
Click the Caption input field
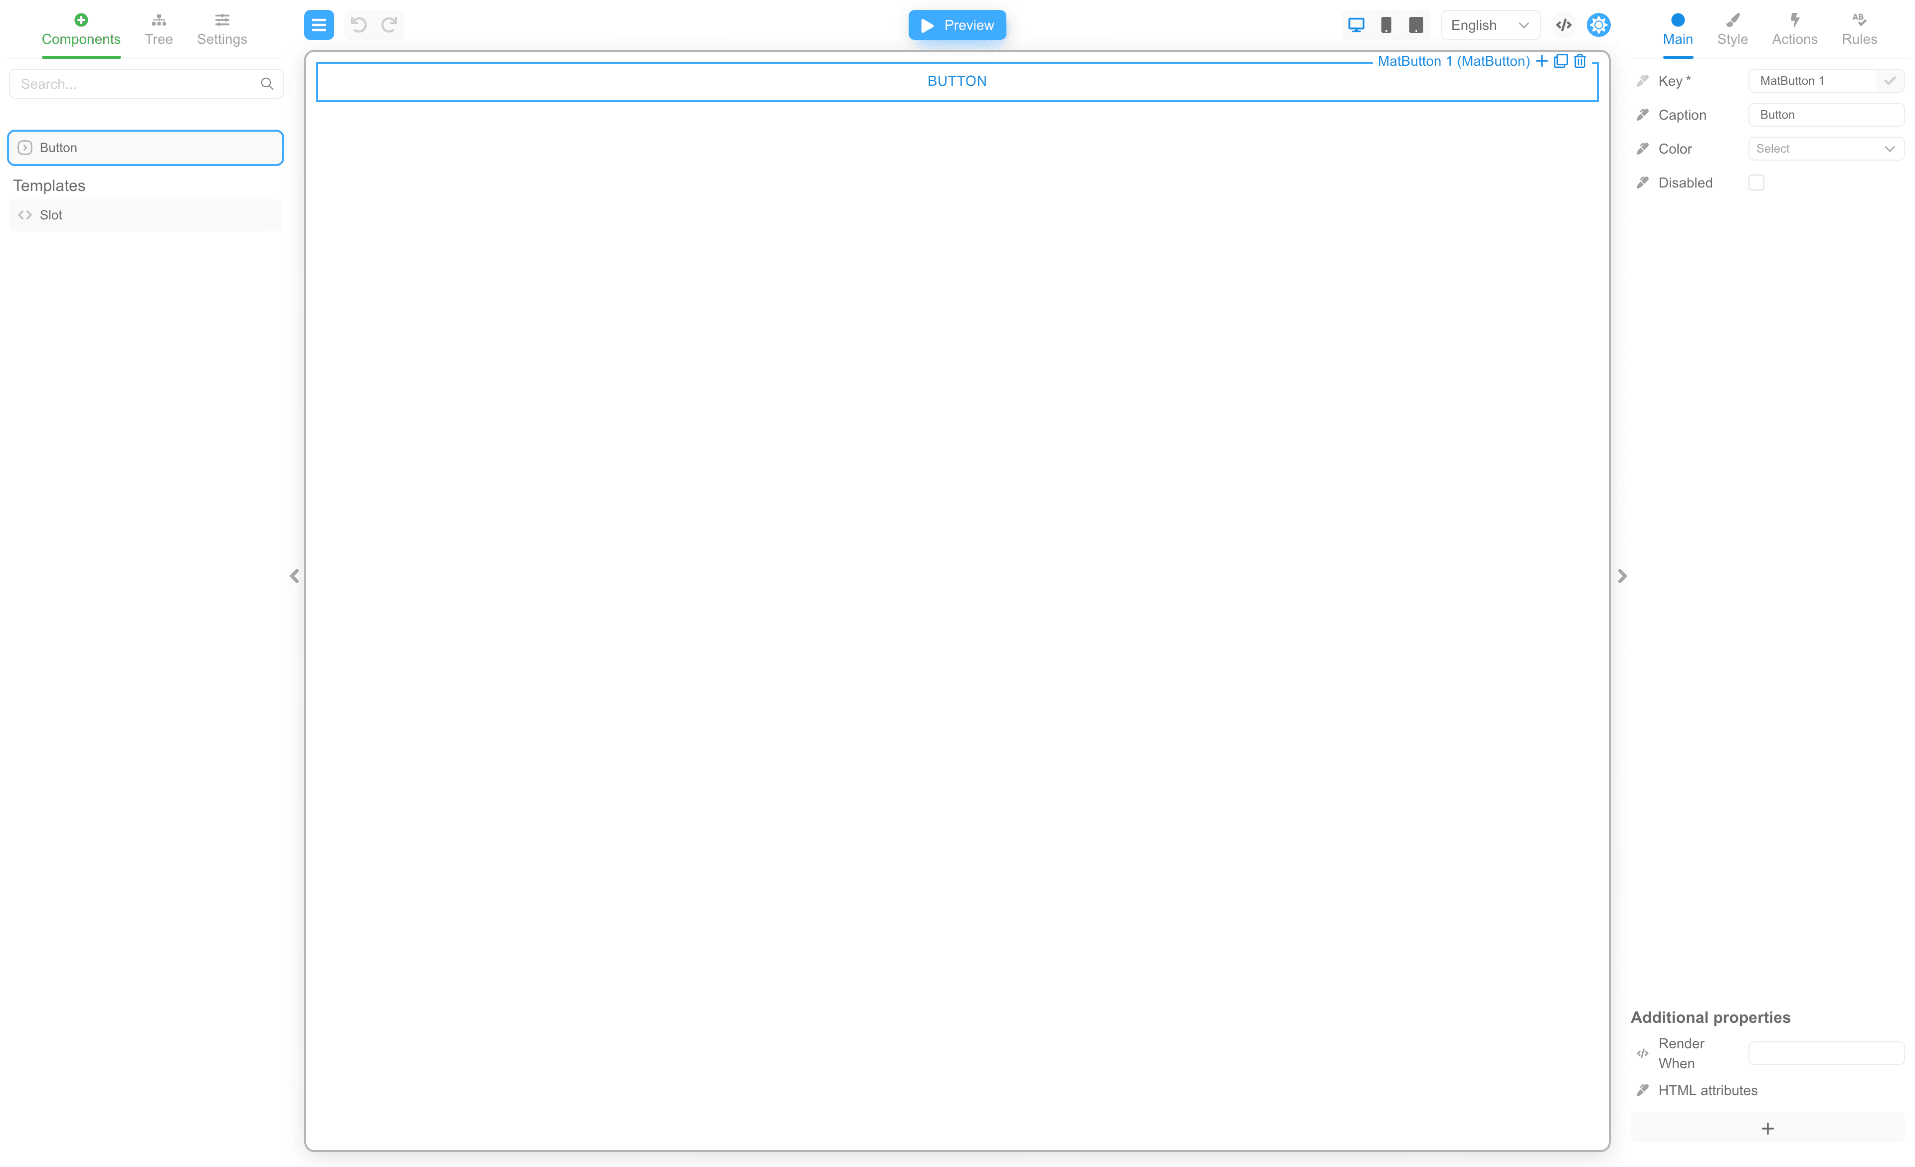1825,115
